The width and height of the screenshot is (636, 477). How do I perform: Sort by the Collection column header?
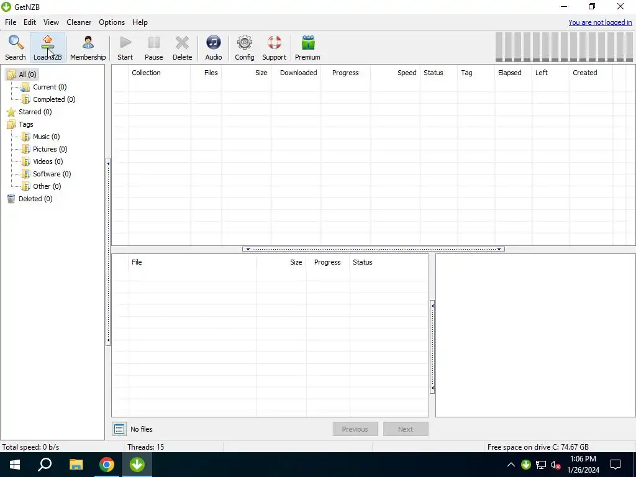coord(159,73)
